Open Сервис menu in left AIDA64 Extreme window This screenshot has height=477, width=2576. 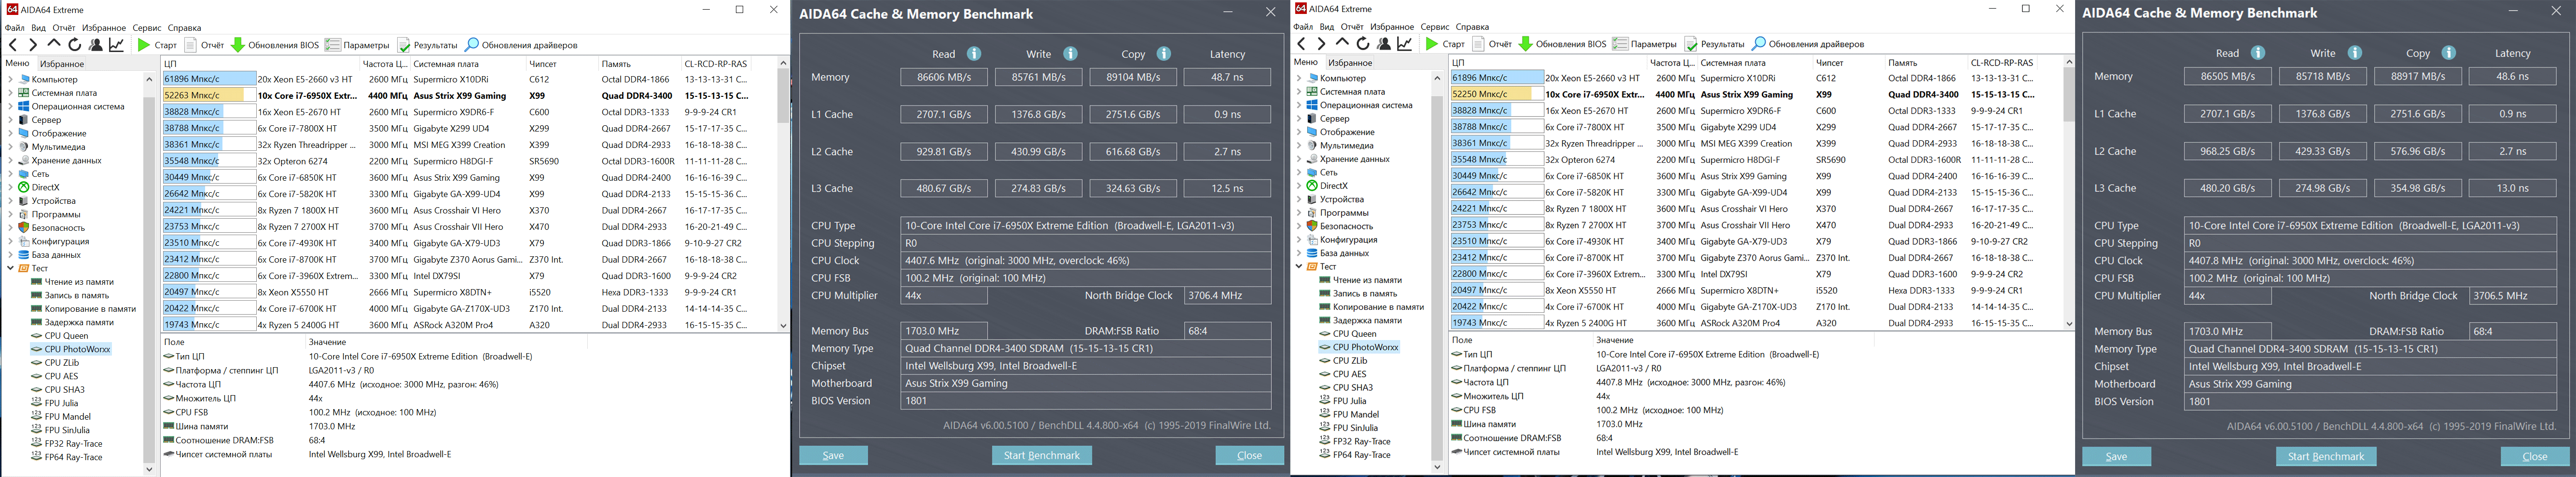click(x=147, y=28)
